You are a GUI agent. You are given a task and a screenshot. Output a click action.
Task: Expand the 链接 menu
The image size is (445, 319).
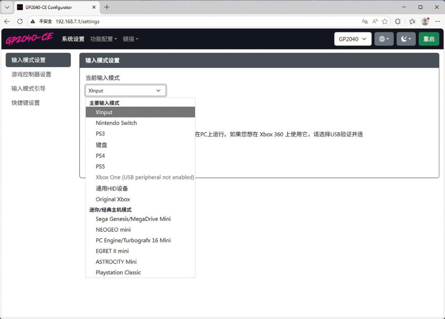click(x=131, y=39)
